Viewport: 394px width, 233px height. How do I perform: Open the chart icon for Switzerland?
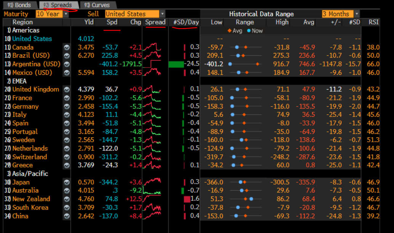pos(67,157)
